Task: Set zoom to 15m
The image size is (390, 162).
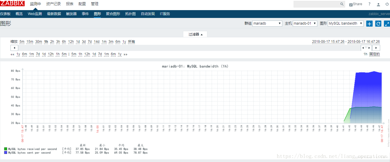Action: point(30,42)
